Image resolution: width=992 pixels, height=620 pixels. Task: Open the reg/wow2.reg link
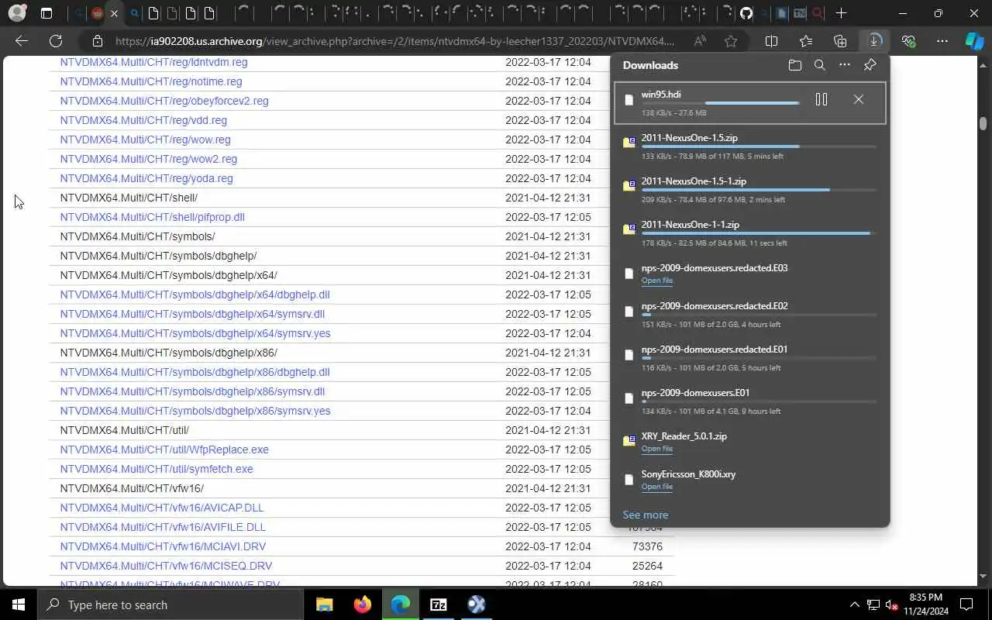[x=149, y=159]
